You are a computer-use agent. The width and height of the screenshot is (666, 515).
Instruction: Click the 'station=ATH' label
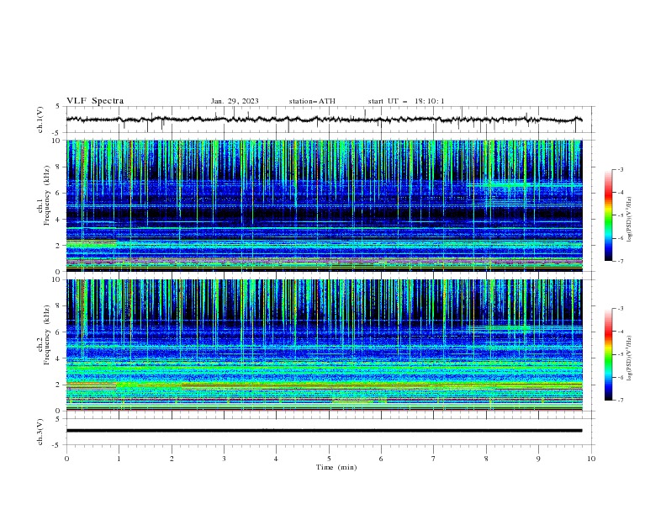312,101
